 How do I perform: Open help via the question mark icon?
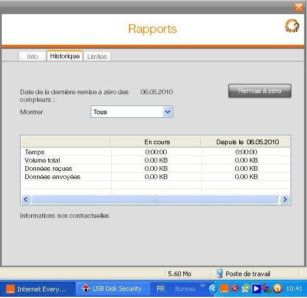coord(292,26)
